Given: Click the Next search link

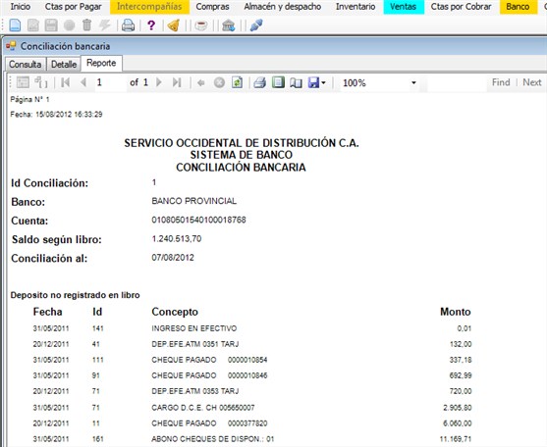Looking at the screenshot, I should pyautogui.click(x=532, y=82).
